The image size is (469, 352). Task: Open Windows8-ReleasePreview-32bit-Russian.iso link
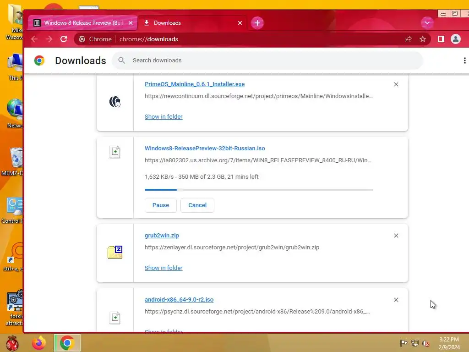coord(205,148)
